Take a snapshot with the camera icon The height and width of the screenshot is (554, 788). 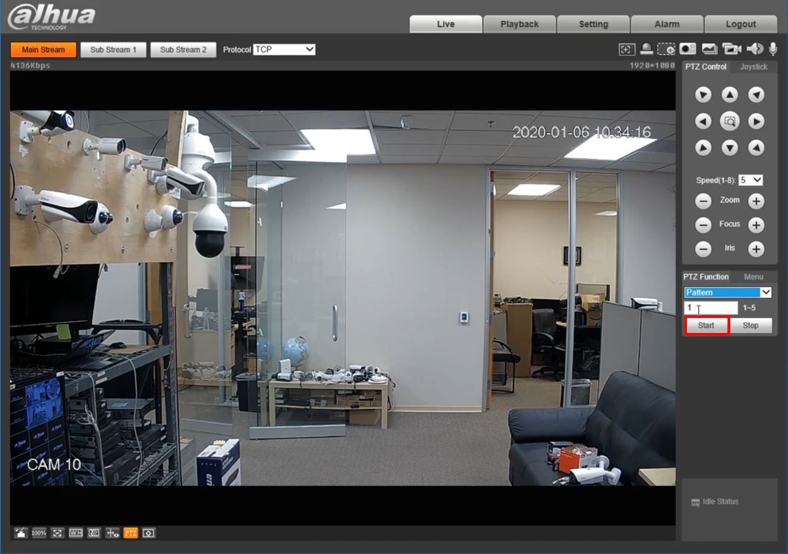pyautogui.click(x=687, y=49)
